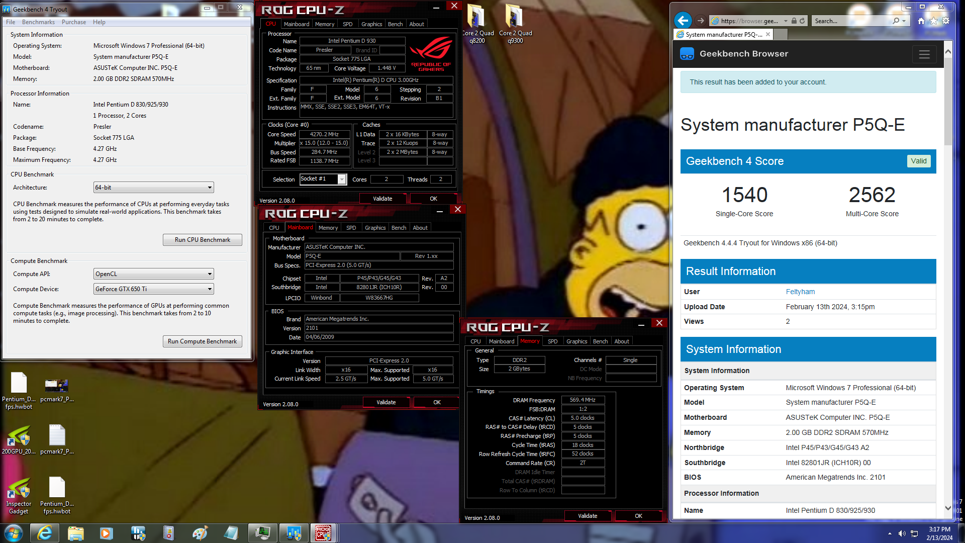The height and width of the screenshot is (543, 965).
Task: Open the IE Favorites star
Action: [933, 21]
